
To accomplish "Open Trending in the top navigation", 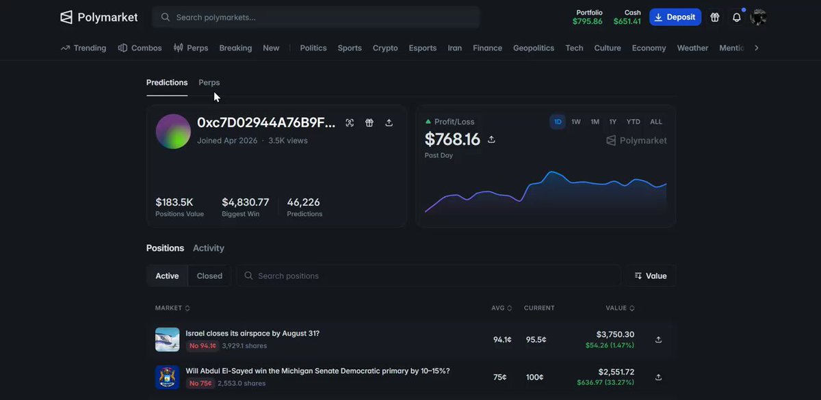I will pyautogui.click(x=83, y=48).
